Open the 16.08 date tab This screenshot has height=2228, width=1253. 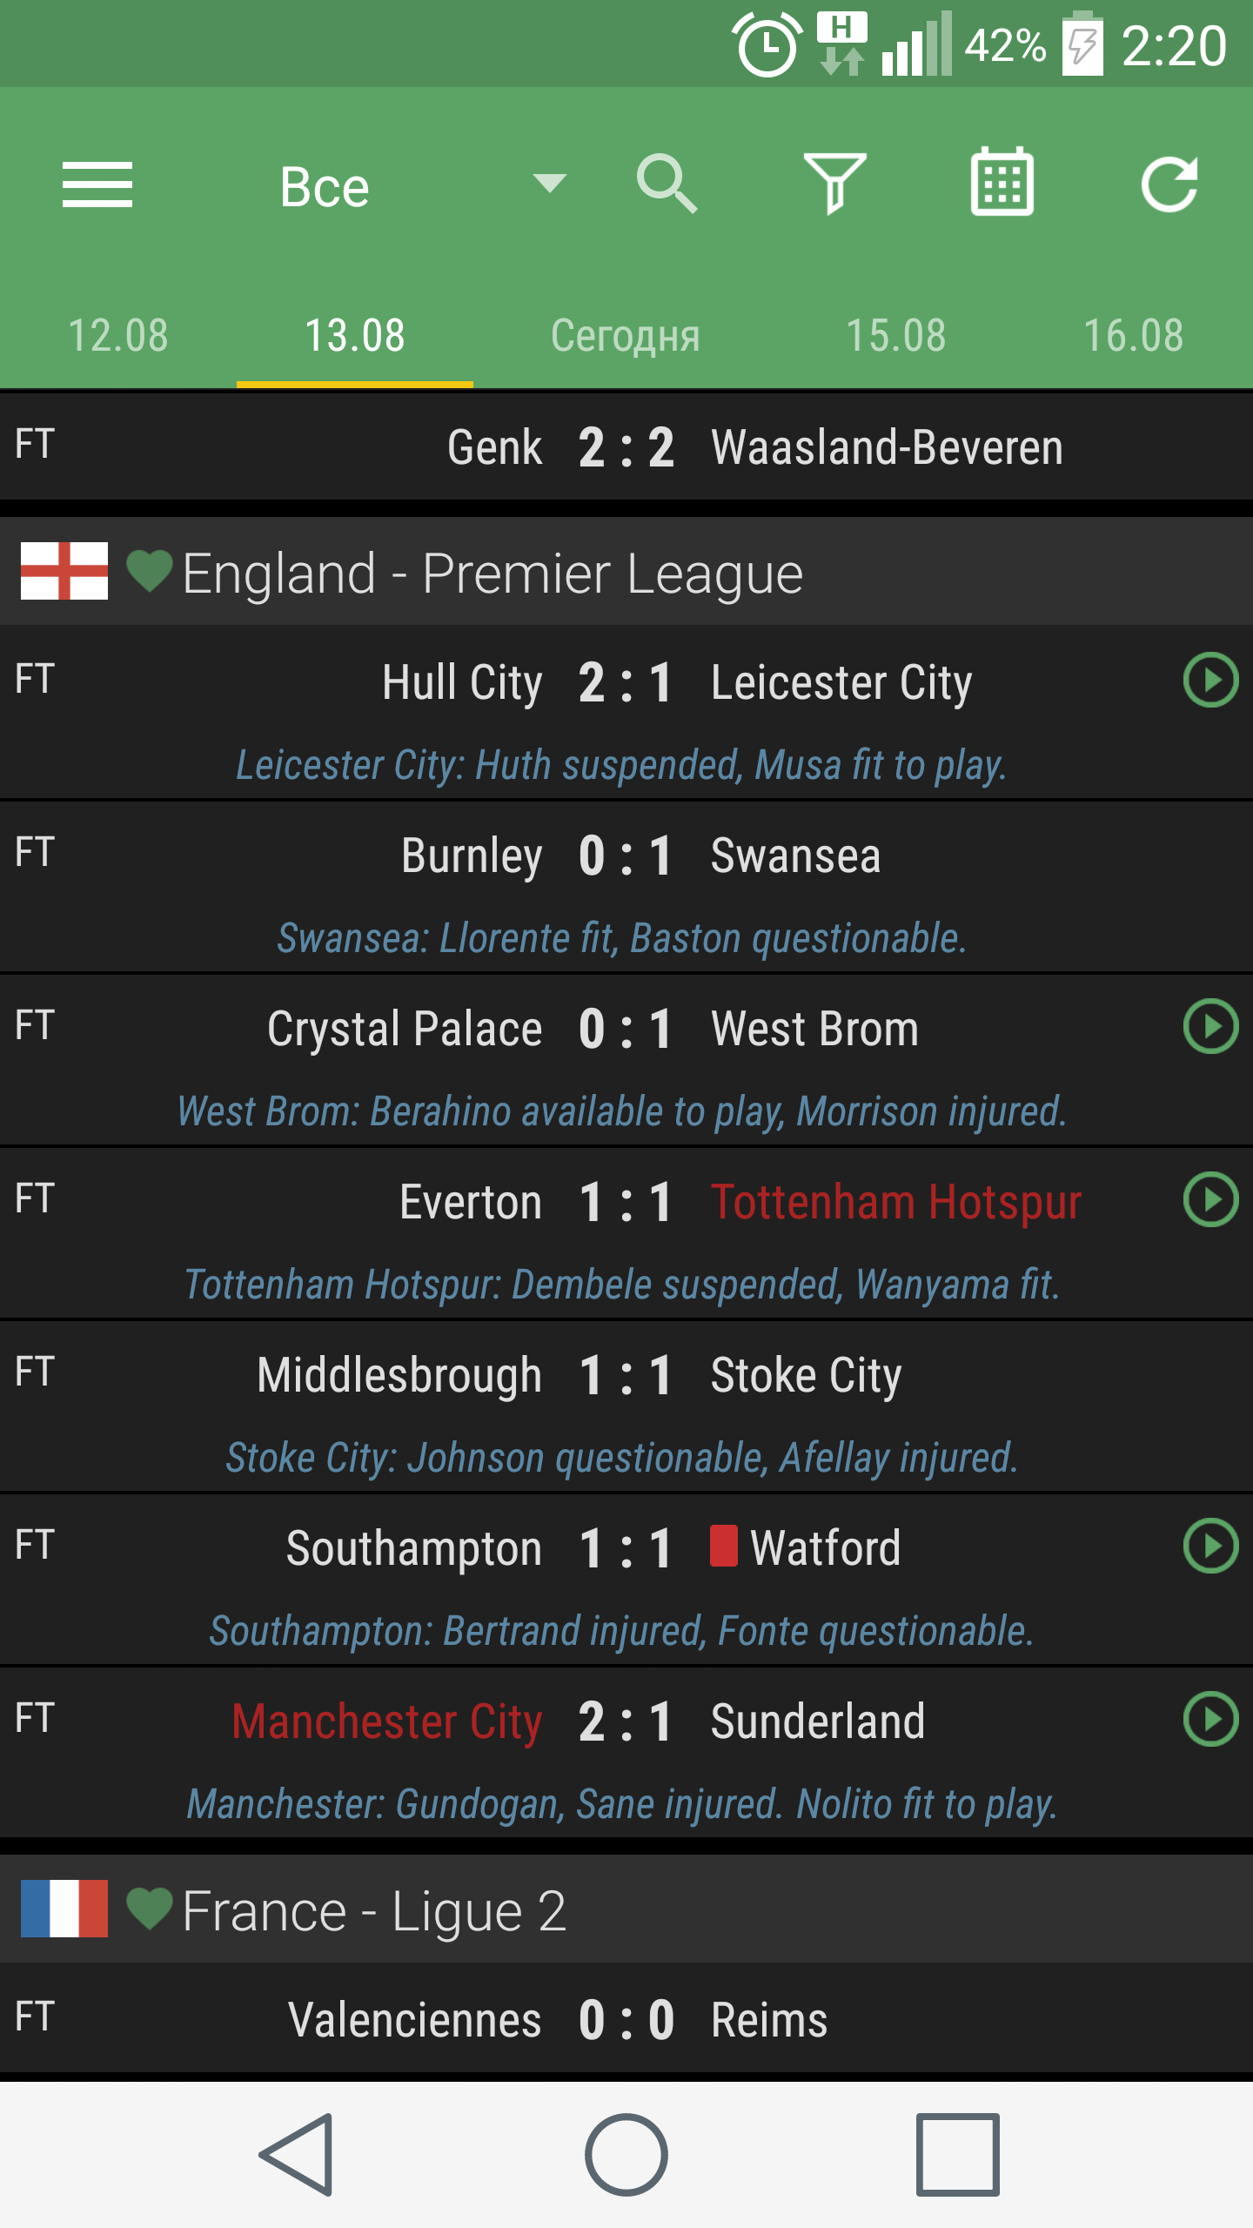click(x=1133, y=335)
